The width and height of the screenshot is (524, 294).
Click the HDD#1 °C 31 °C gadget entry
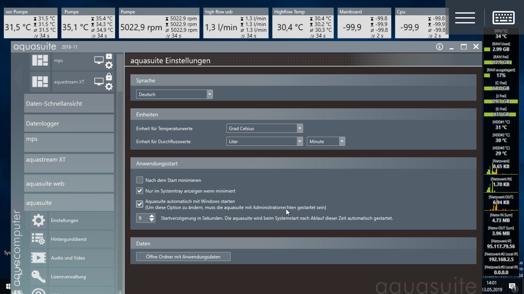click(501, 125)
